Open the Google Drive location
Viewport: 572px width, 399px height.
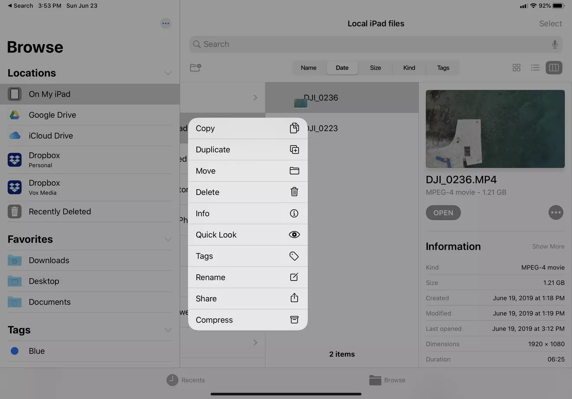tap(52, 115)
